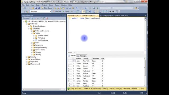Open the File menu
The width and height of the screenshot is (169, 95).
(23, 5)
